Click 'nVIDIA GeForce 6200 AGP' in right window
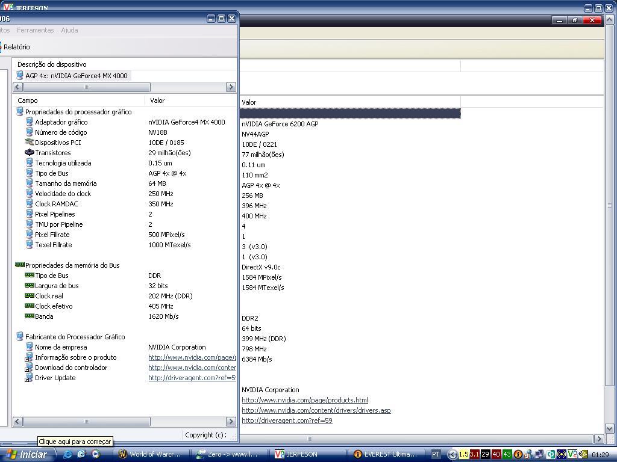 tap(280, 124)
